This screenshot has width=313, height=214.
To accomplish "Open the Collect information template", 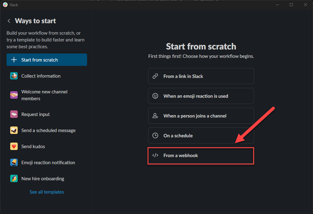I will (41, 76).
